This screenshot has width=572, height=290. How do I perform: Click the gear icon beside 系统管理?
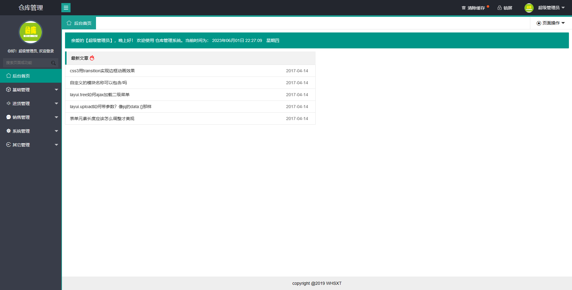pos(9,131)
